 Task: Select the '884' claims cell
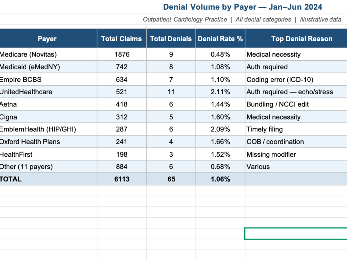(x=121, y=166)
